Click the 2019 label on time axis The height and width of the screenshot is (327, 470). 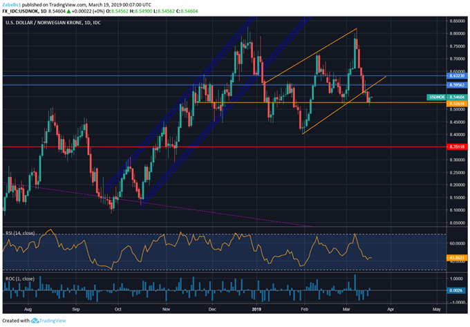coord(256,309)
